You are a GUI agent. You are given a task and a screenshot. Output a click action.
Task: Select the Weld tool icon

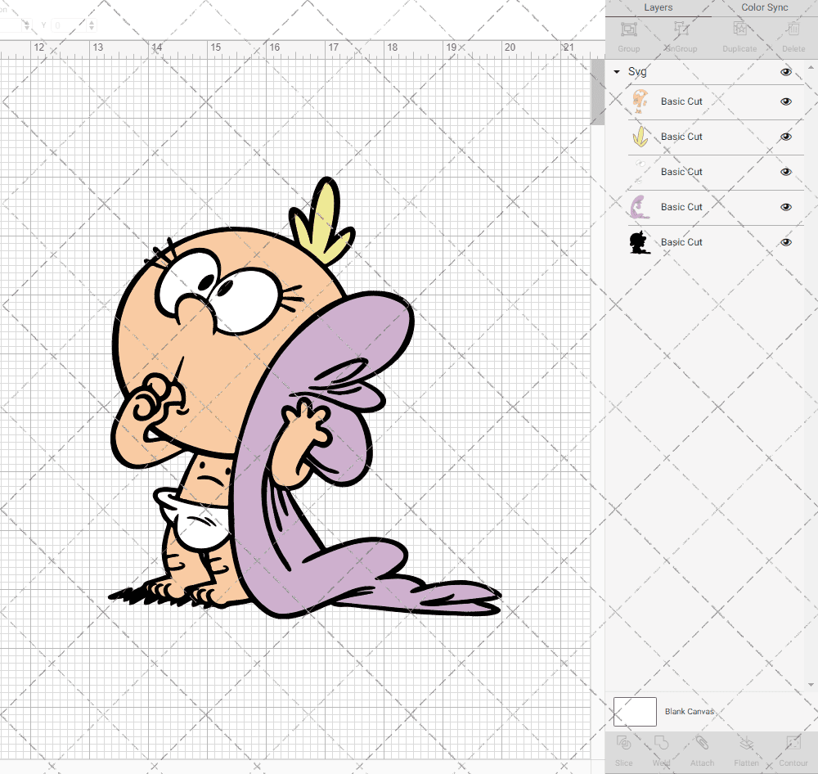tap(661, 743)
